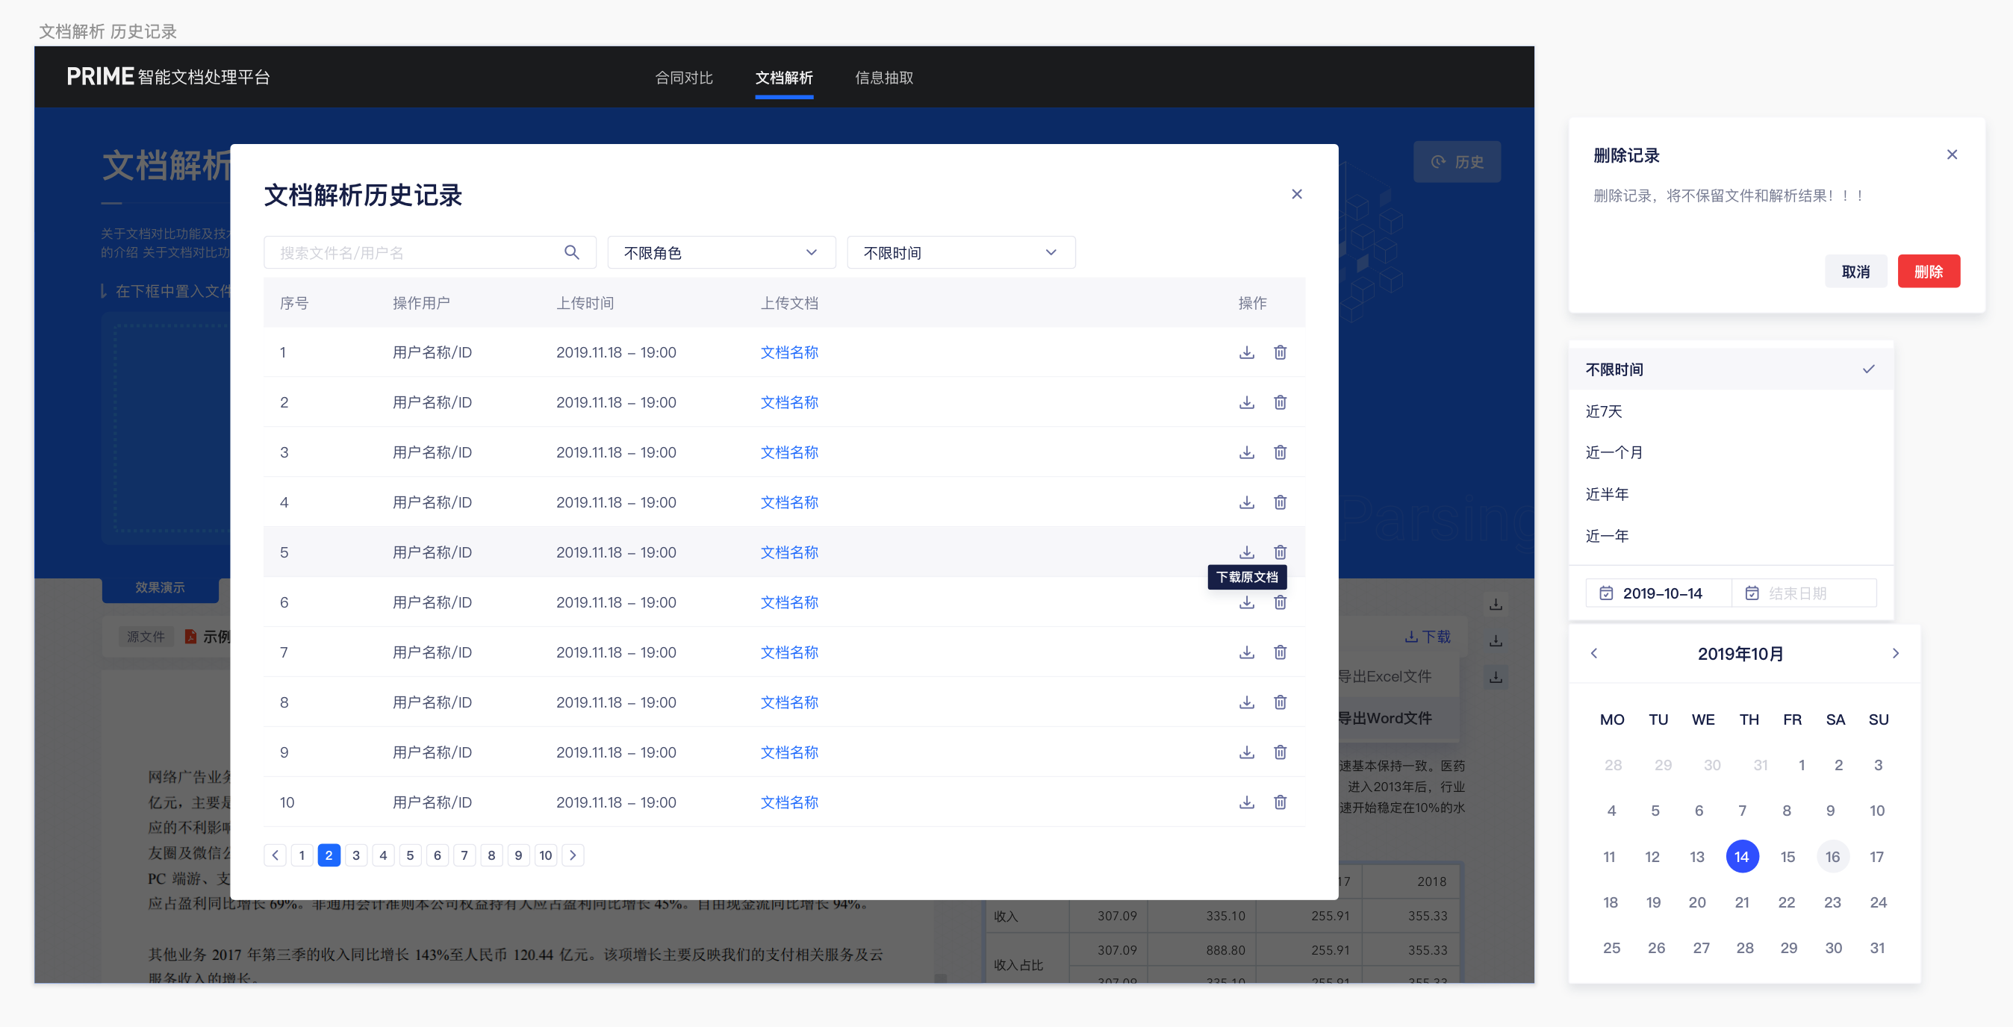
Task: Download original document in row 5
Action: click(x=1246, y=552)
